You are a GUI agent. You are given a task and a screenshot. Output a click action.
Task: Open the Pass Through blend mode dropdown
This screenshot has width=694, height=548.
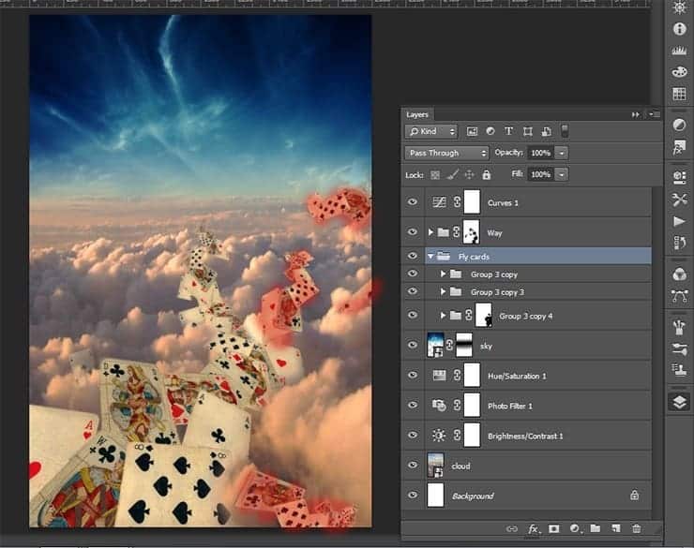446,153
